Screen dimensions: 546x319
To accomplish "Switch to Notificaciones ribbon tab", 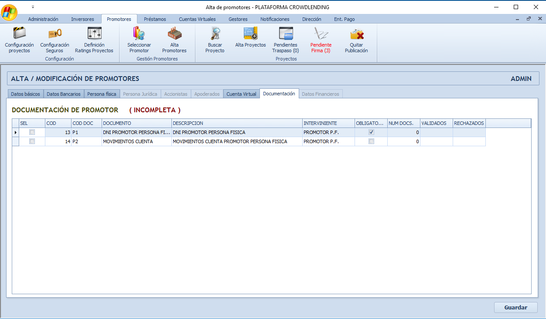I will [275, 19].
